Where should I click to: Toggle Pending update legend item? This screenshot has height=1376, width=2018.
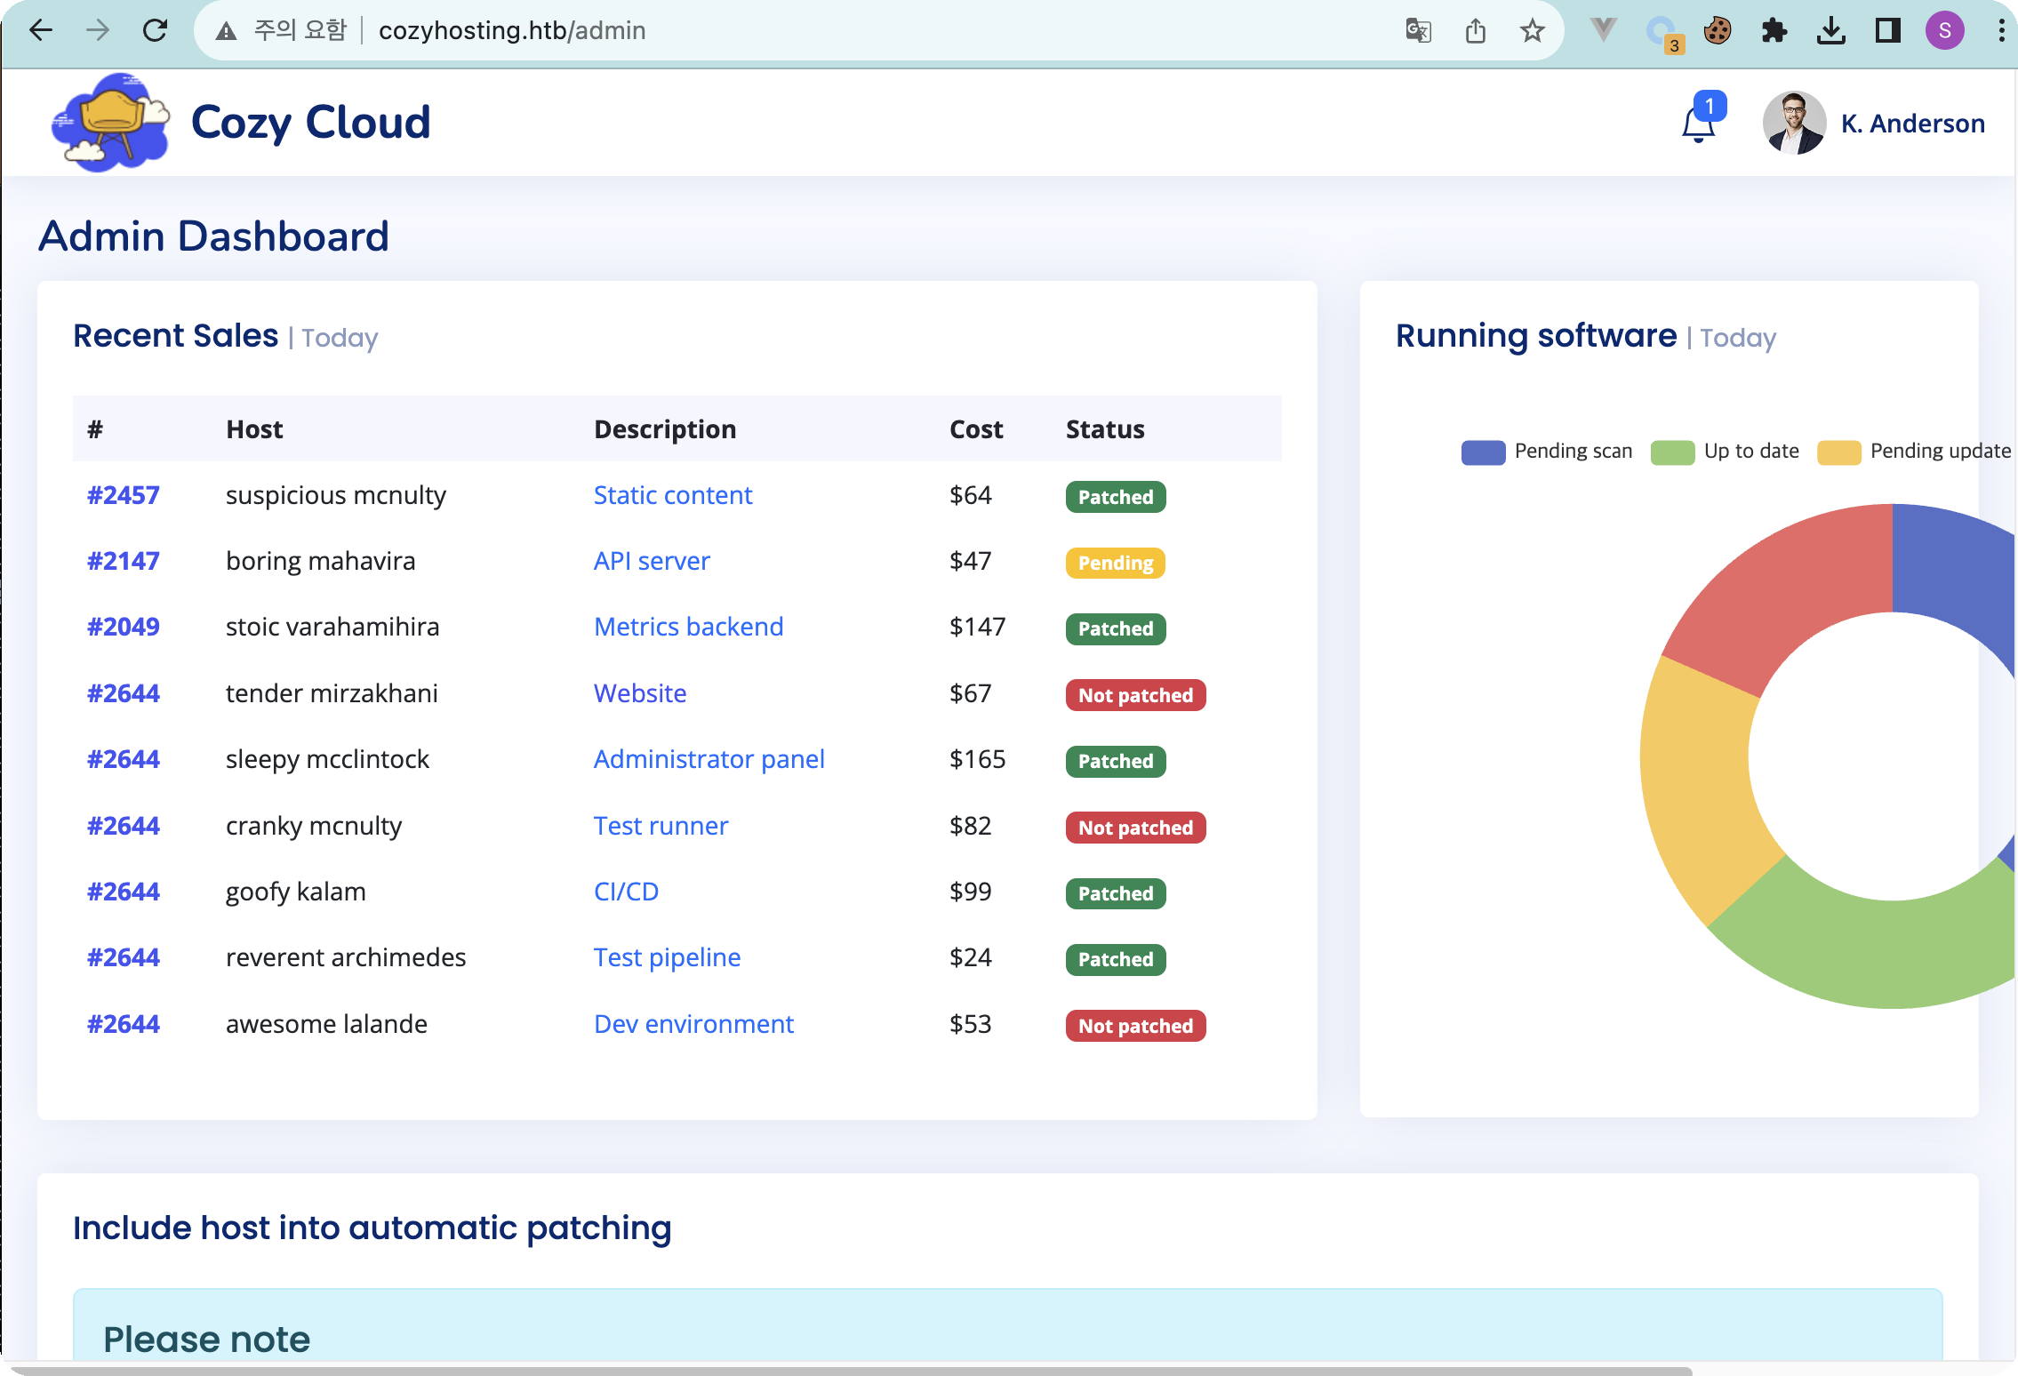pyautogui.click(x=1913, y=452)
